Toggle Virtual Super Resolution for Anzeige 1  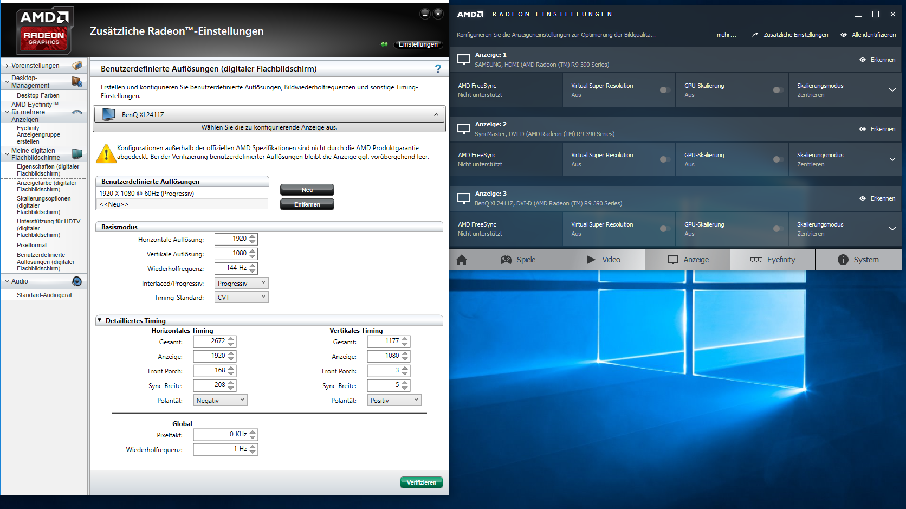click(x=665, y=90)
